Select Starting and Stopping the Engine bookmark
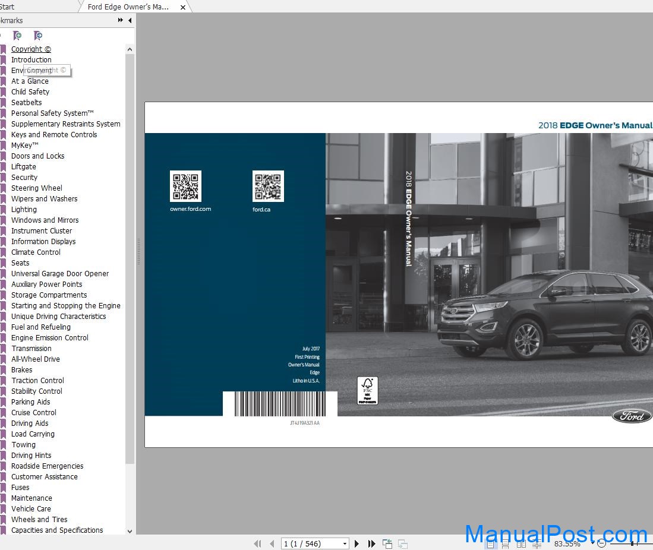 pos(66,306)
